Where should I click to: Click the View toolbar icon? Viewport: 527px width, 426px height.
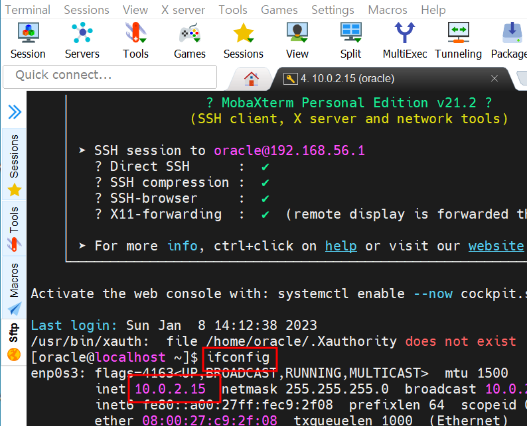click(297, 40)
